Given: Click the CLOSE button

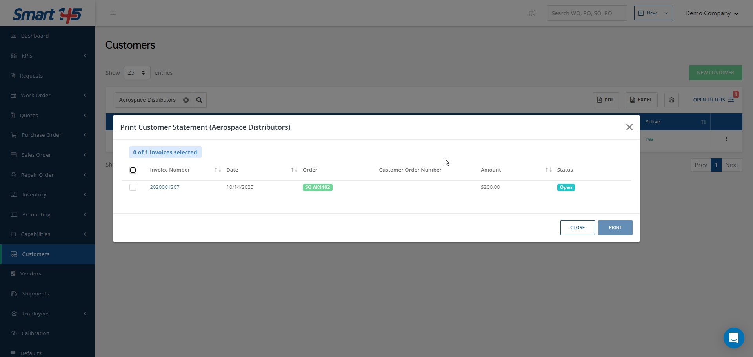Looking at the screenshot, I should pyautogui.click(x=577, y=228).
